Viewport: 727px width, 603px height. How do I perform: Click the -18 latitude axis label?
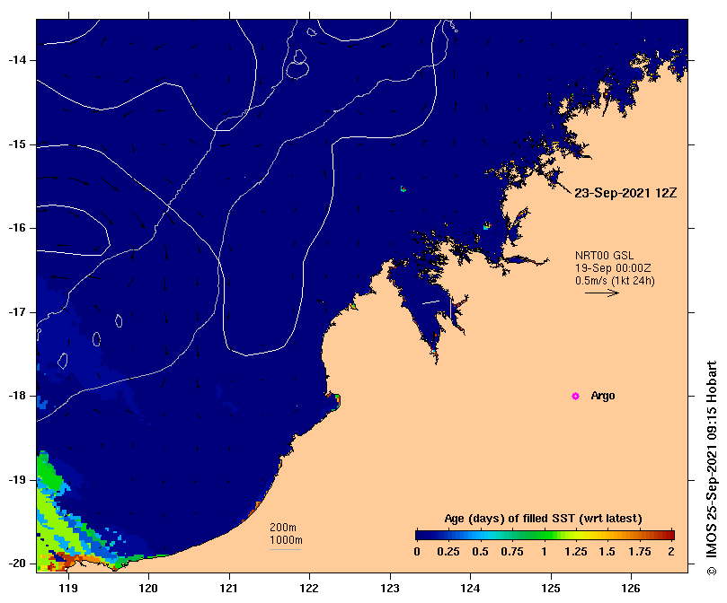click(x=20, y=396)
